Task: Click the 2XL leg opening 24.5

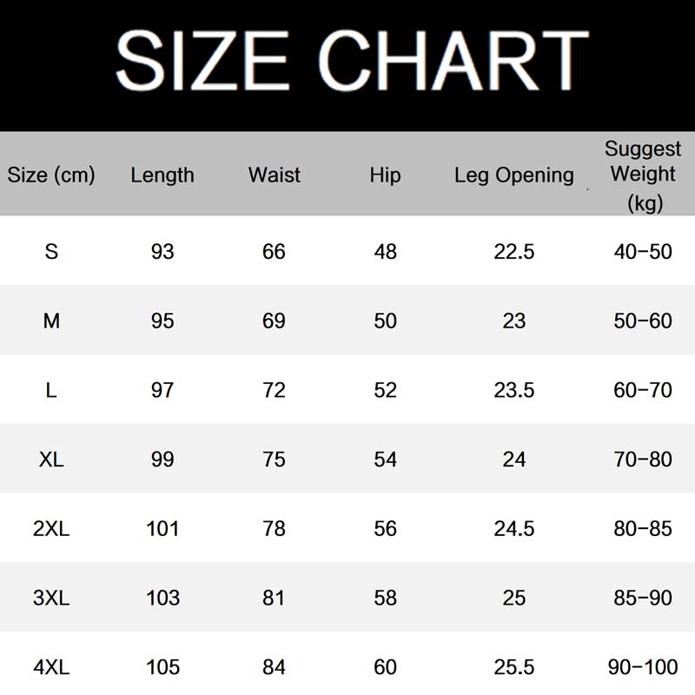Action: (513, 528)
